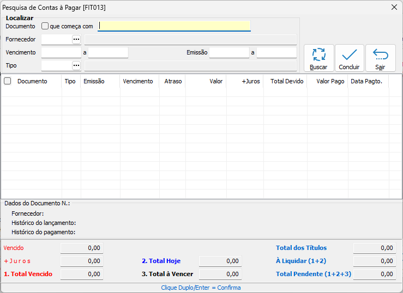Click the Emissão start date field
Image resolution: width=403 pixels, height=293 pixels.
point(229,52)
